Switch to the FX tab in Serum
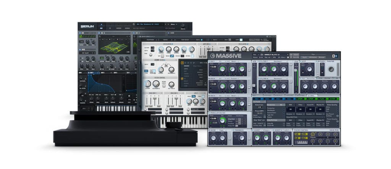The width and height of the screenshot is (391, 169). 110,28
